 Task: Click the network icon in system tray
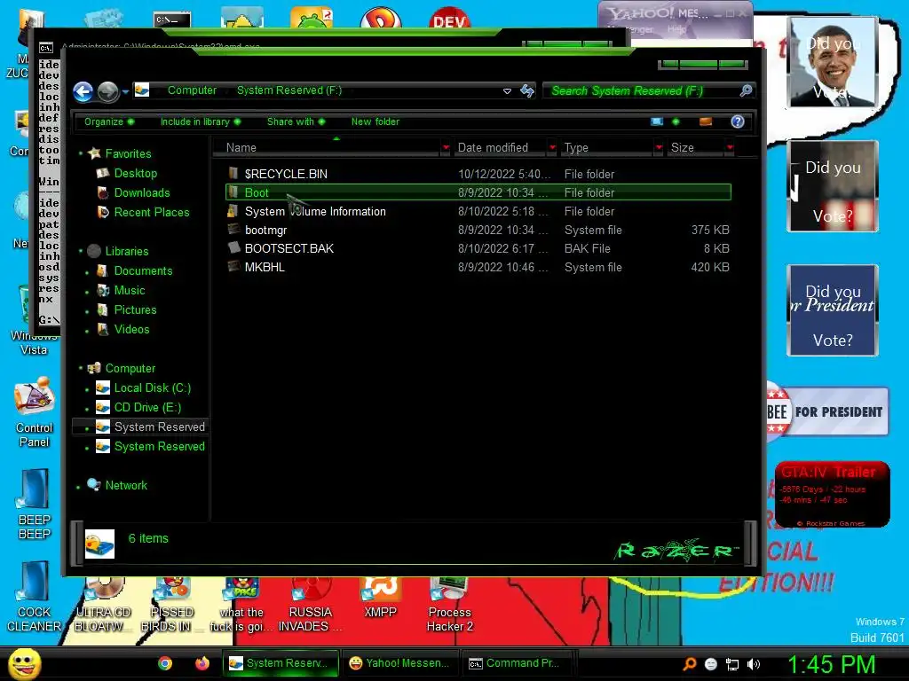tap(732, 664)
